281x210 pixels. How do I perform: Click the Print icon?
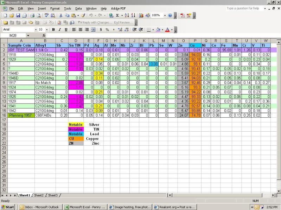click(32, 15)
